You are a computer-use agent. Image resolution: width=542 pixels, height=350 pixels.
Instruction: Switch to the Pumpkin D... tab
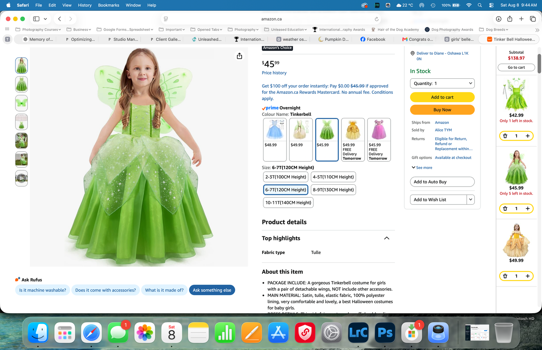pos(334,39)
